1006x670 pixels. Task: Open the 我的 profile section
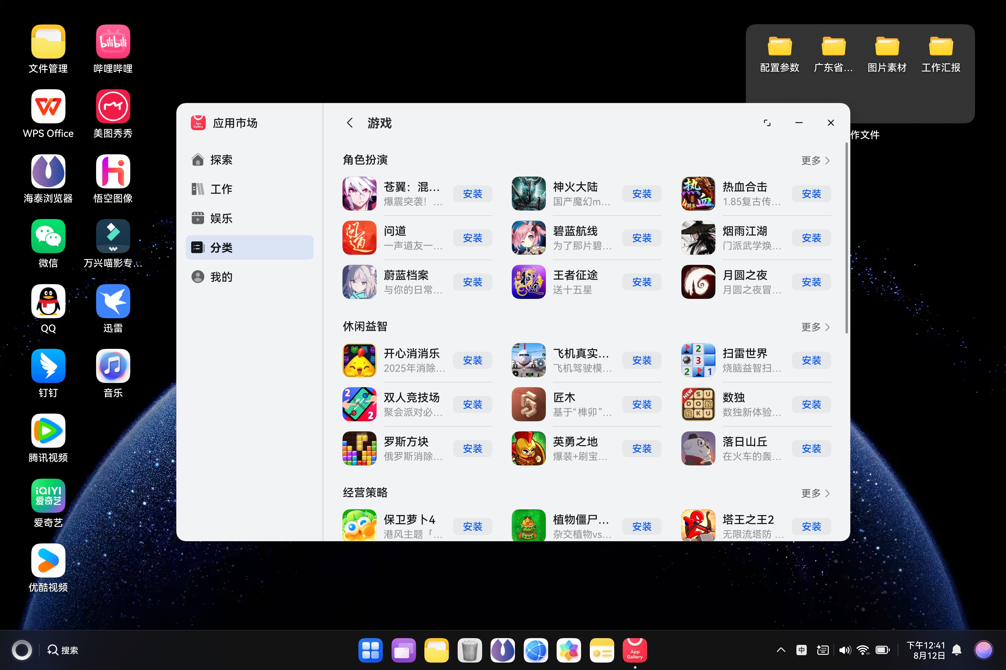pos(249,277)
